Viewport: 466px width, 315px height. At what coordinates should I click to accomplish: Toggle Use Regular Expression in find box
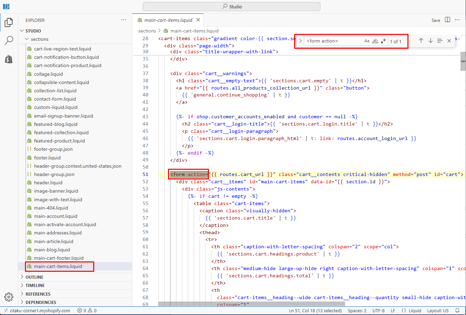tap(384, 41)
